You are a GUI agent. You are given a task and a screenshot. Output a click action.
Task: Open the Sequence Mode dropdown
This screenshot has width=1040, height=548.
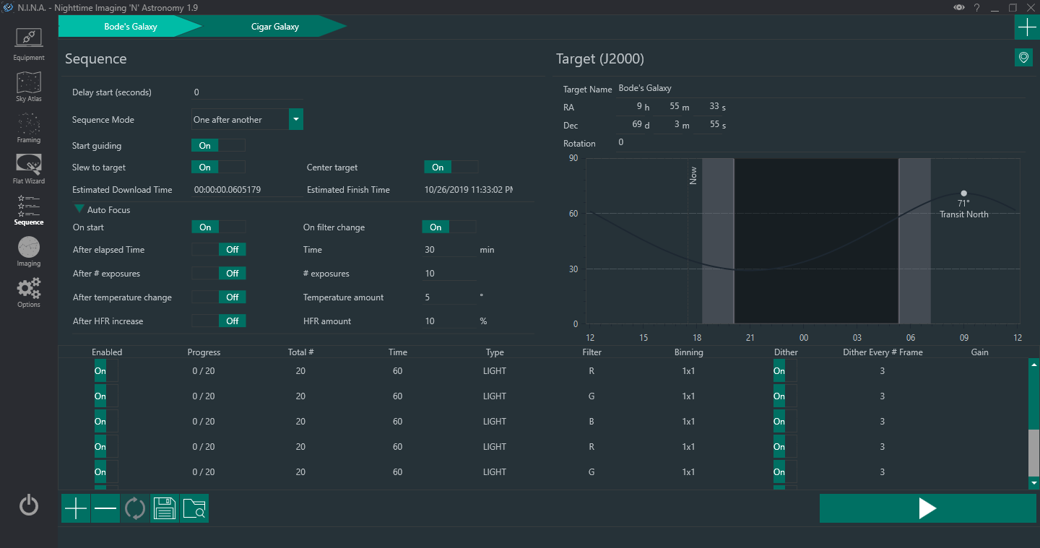click(296, 119)
